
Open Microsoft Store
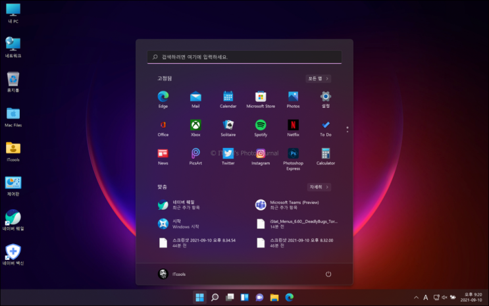[261, 99]
